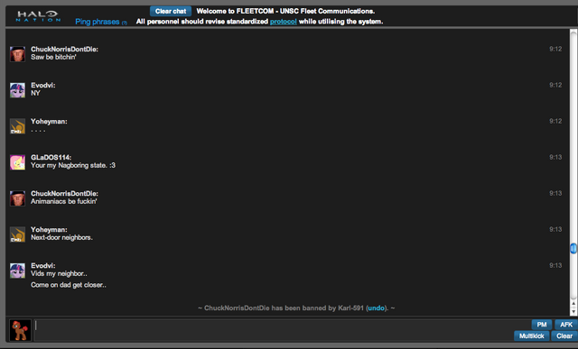Screen dimensions: 578x349
Task: Click the ban notice mentioning Karl-591
Action: coord(296,308)
